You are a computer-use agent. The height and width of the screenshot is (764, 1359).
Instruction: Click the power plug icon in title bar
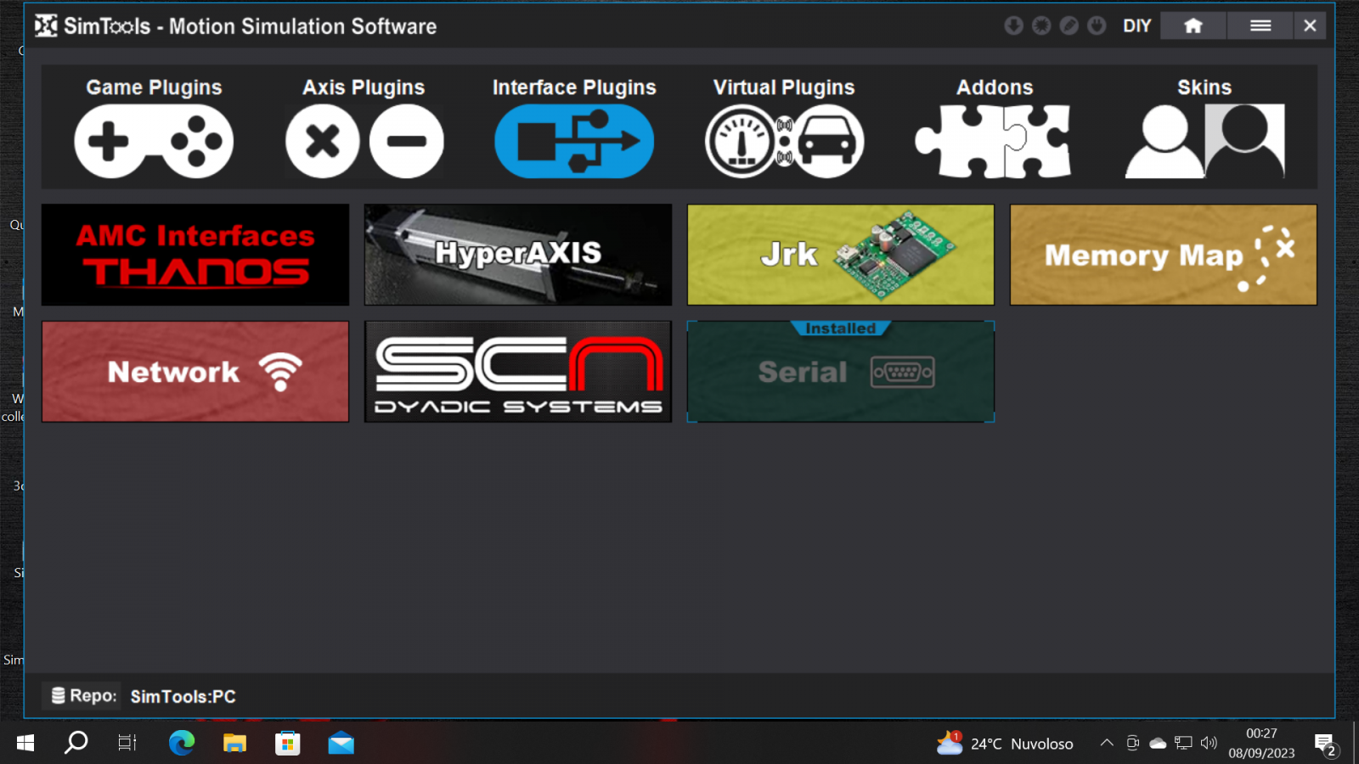1097,25
